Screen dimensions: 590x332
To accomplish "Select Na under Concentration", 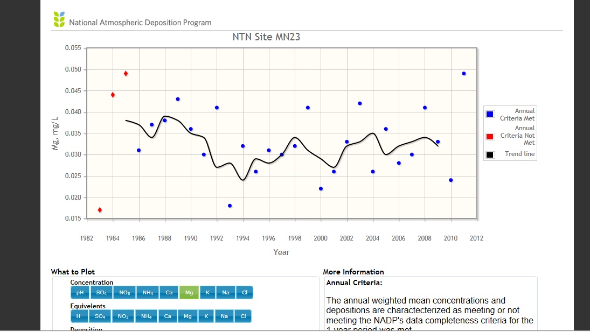I will [x=225, y=293].
